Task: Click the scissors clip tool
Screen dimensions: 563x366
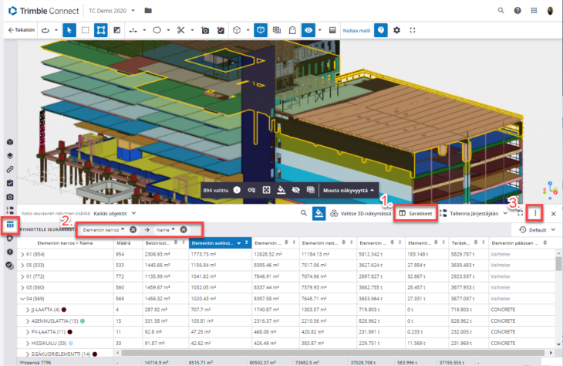Action: point(180,30)
